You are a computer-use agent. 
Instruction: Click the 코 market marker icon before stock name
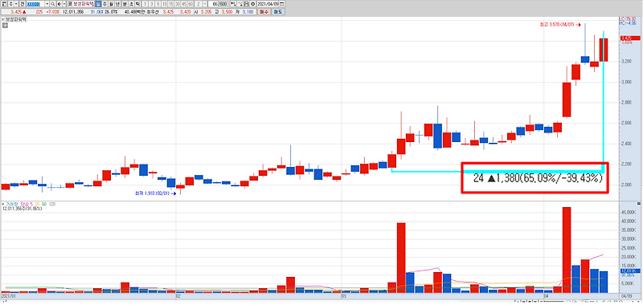pyautogui.click(x=70, y=4)
